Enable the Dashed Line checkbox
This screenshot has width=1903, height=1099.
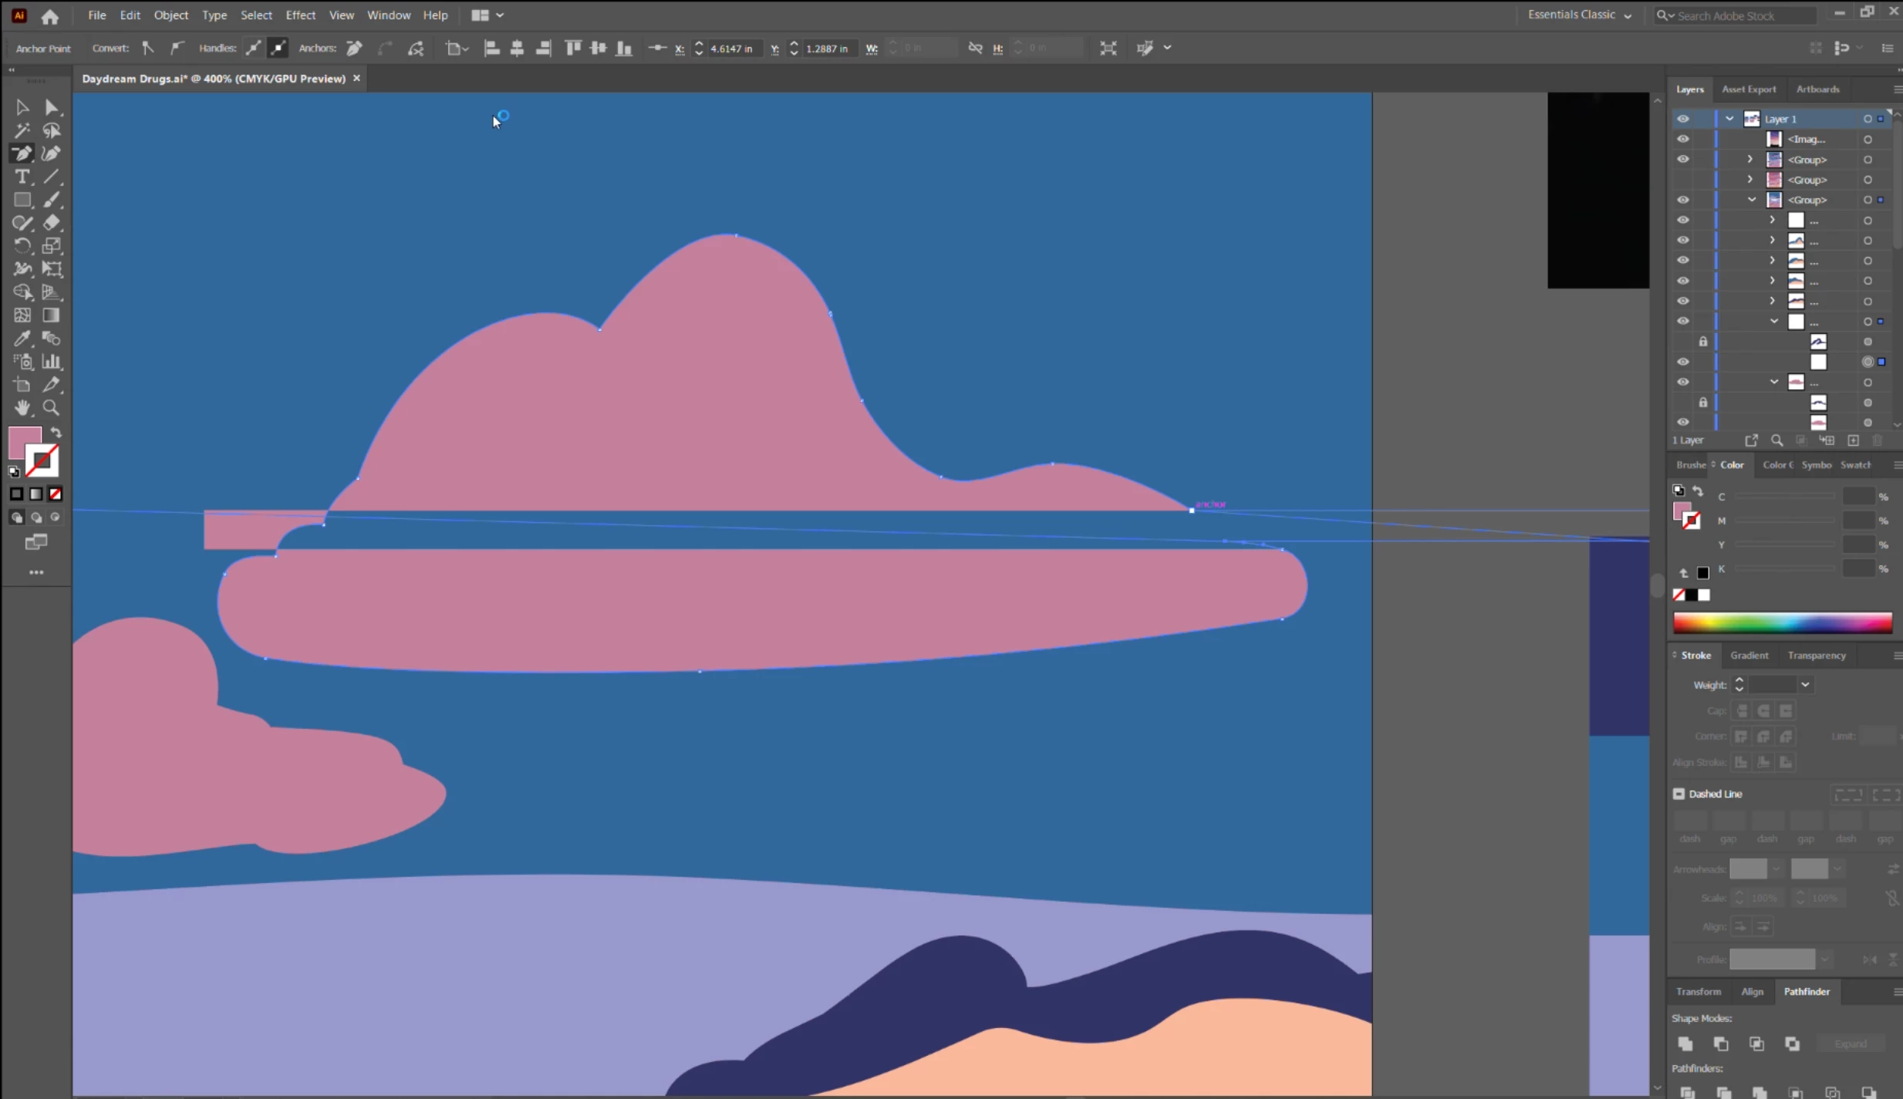tap(1679, 794)
